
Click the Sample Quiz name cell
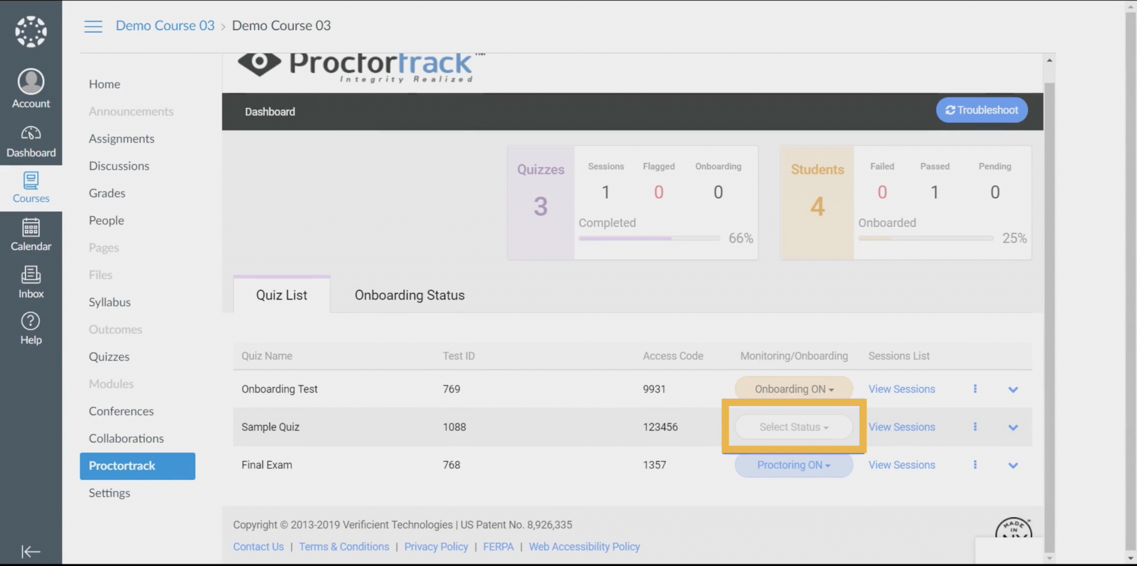tap(270, 427)
